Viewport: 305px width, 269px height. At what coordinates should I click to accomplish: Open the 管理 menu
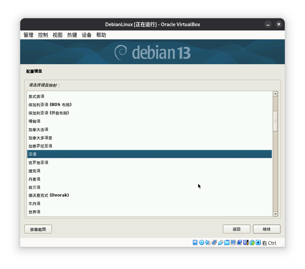click(x=28, y=35)
